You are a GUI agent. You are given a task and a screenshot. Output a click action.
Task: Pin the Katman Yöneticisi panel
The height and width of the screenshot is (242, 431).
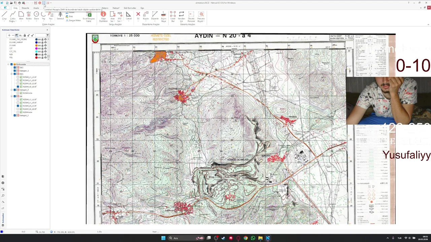[x=47, y=30]
